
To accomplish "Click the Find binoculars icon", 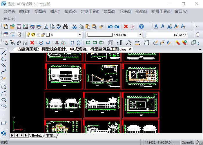I will coord(66,27).
